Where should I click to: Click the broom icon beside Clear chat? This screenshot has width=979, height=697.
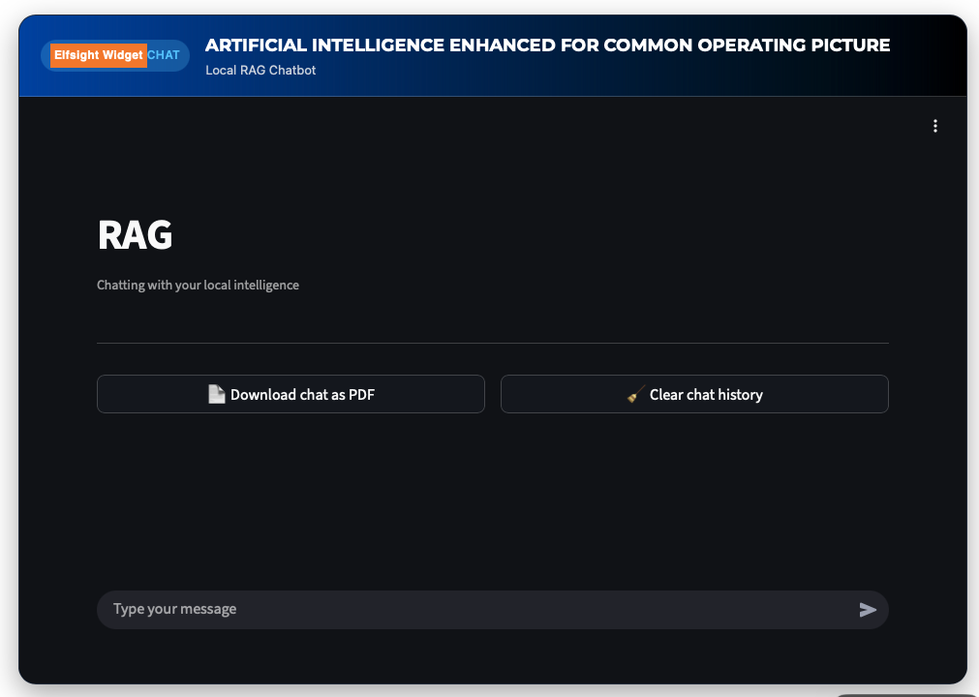click(x=635, y=394)
